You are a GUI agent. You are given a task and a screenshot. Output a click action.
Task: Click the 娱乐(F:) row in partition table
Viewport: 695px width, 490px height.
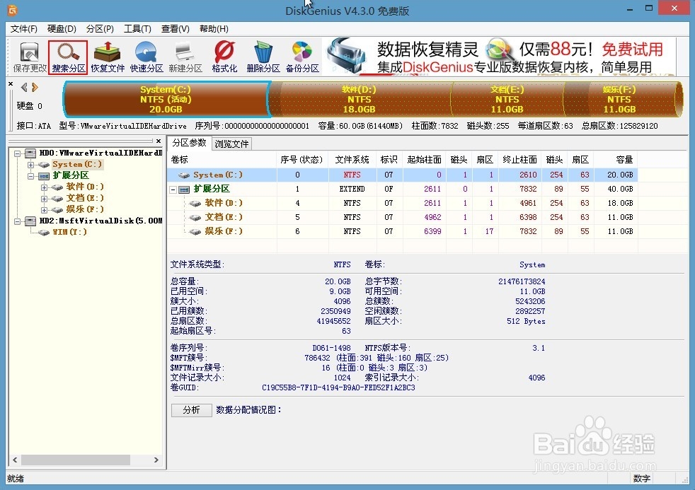402,231
